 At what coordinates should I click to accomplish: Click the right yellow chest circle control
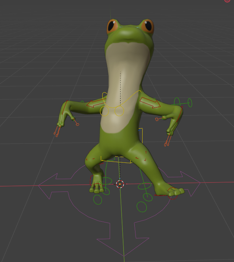click(x=119, y=111)
